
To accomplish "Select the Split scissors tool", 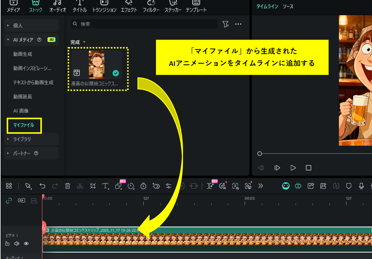I will (x=80, y=186).
